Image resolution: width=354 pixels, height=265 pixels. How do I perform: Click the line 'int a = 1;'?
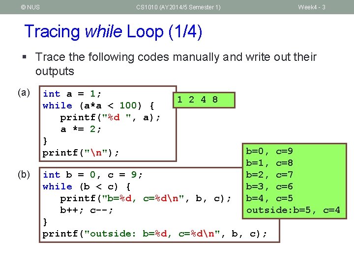point(72,94)
